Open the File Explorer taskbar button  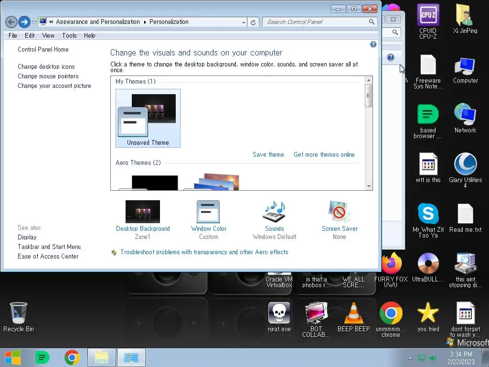coord(102,357)
